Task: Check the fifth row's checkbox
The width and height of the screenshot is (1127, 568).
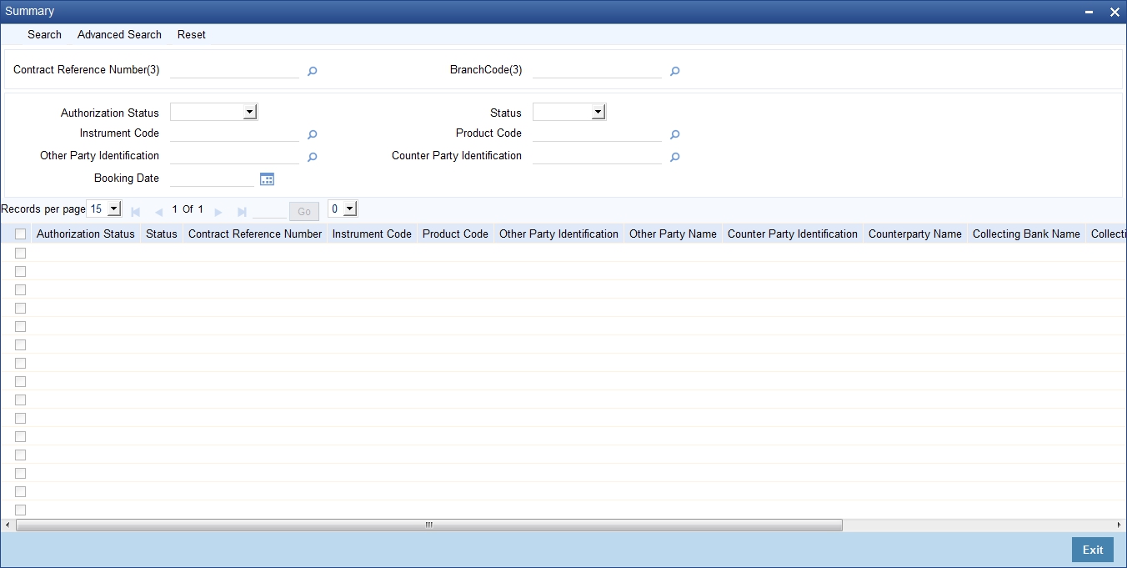Action: tap(21, 326)
